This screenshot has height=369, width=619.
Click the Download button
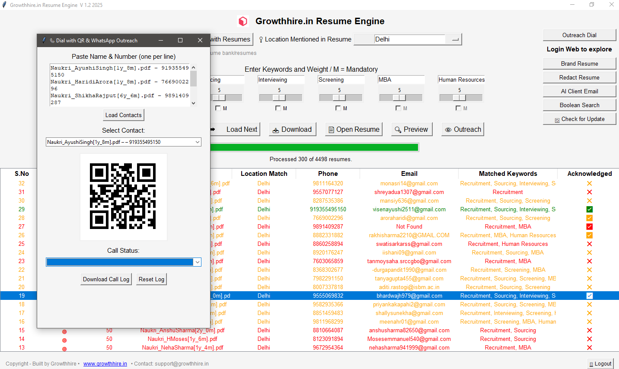(x=293, y=129)
